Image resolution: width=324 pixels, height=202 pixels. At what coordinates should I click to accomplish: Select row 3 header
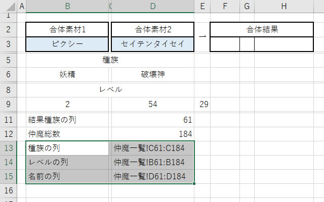[x=8, y=44]
